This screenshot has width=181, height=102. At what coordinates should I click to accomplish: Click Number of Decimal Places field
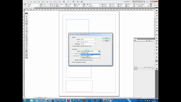point(94,60)
